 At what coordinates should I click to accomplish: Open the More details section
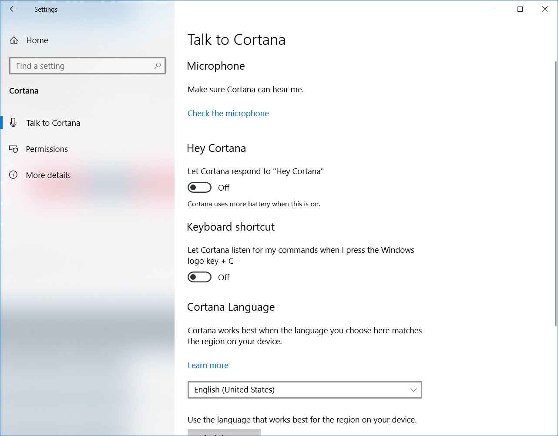(x=87, y=175)
